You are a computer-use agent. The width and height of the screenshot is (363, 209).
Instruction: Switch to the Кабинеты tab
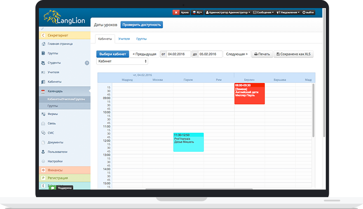point(105,39)
